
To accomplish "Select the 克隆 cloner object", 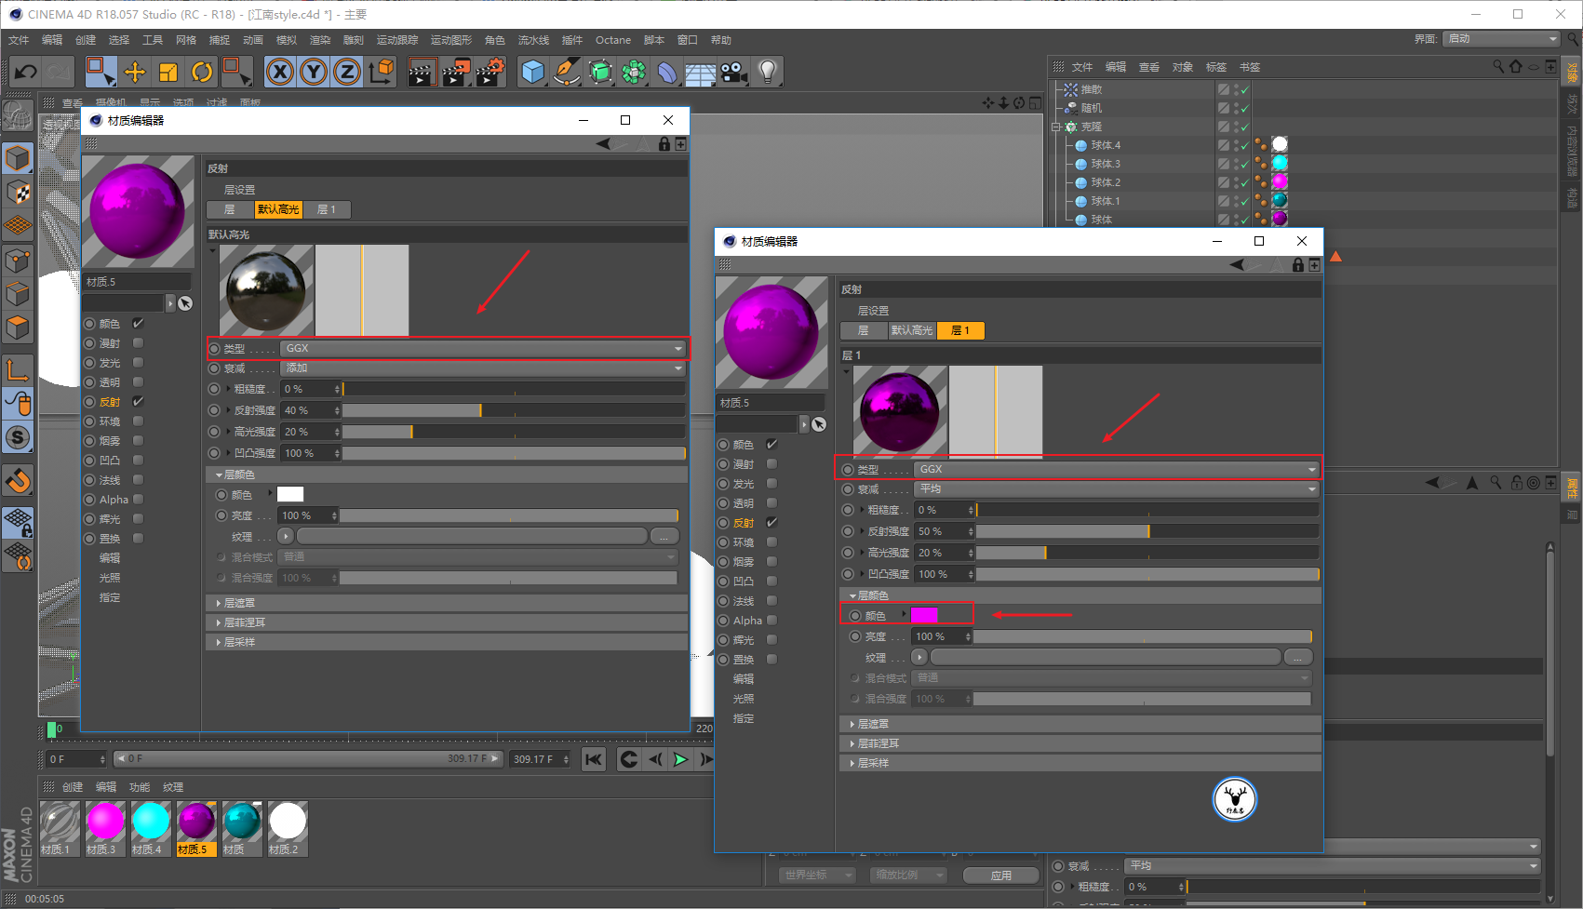I will [x=1091, y=127].
